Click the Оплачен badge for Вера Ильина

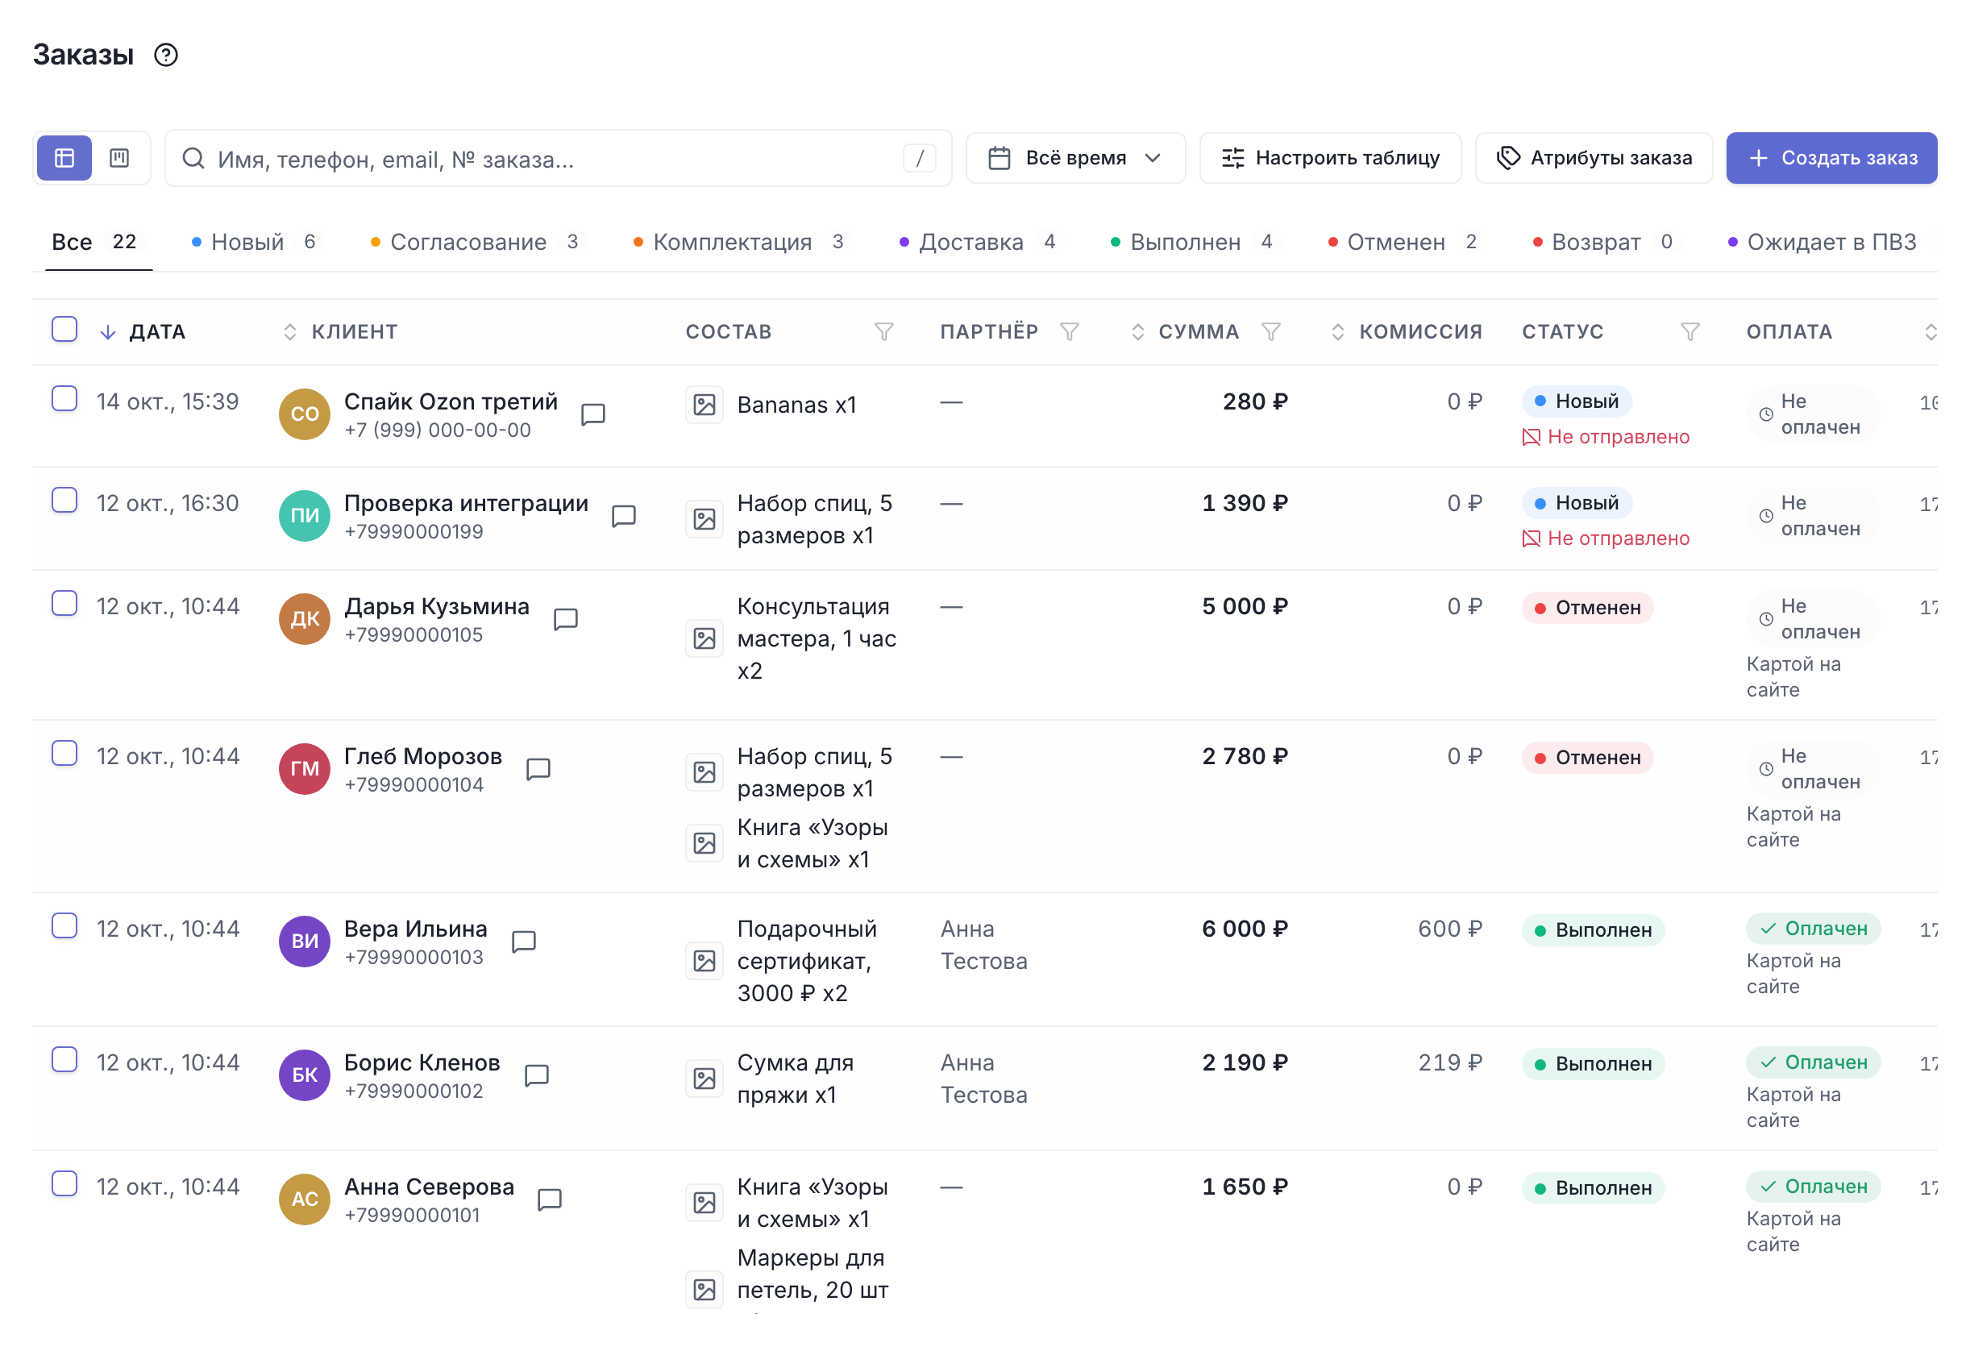1813,929
